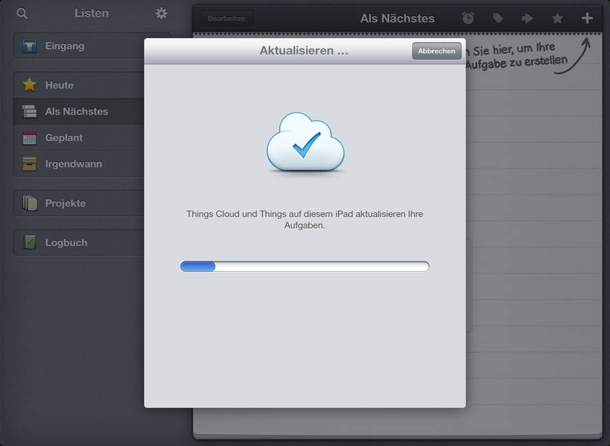
Task: Select the Als Nächstes list entry
Action: [73, 111]
